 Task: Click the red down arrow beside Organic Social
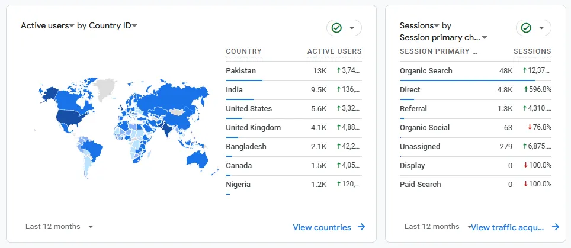[x=526, y=127]
